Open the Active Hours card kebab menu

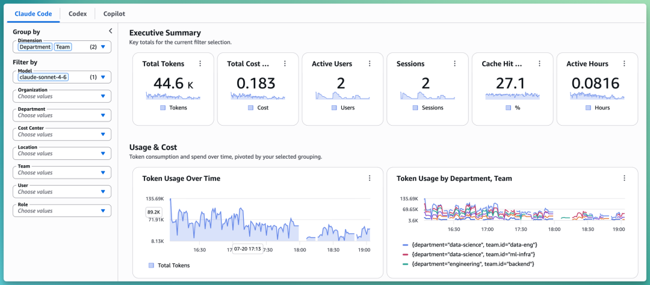click(624, 64)
